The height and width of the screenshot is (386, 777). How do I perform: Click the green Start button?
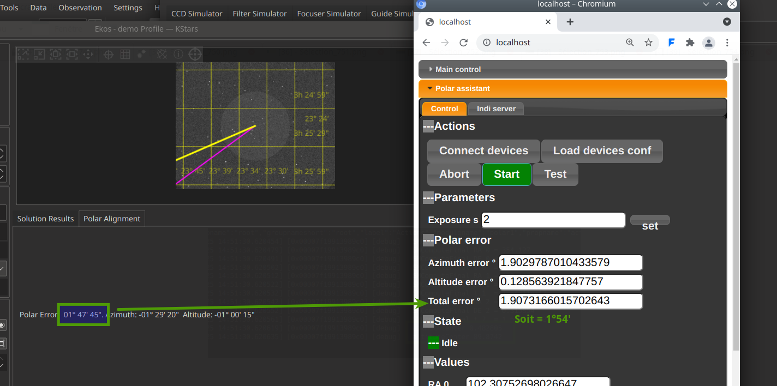point(506,174)
